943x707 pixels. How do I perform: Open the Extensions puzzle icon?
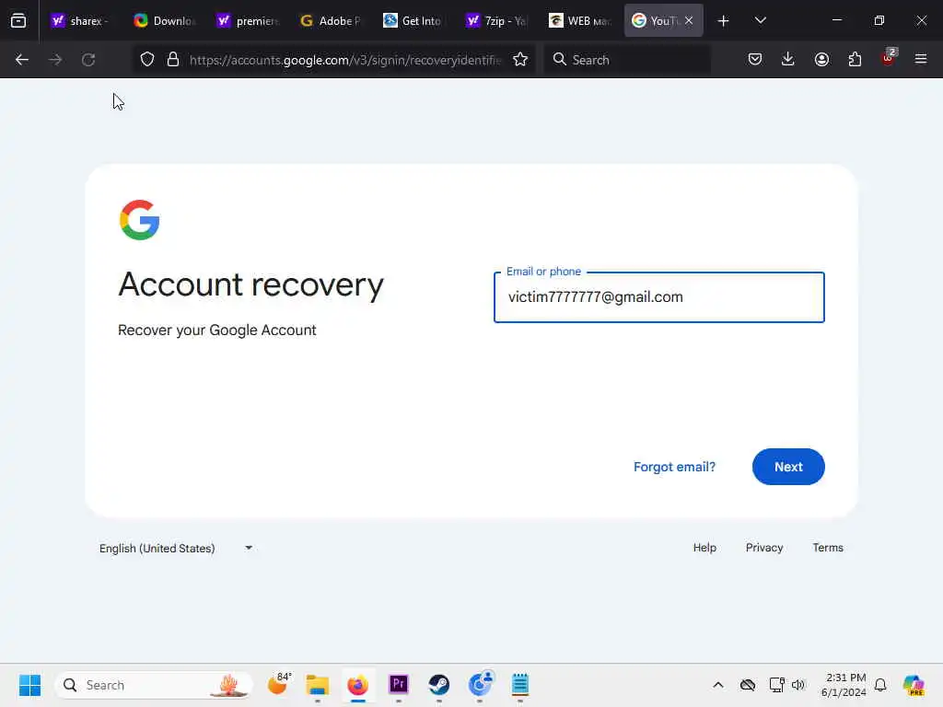coord(855,60)
